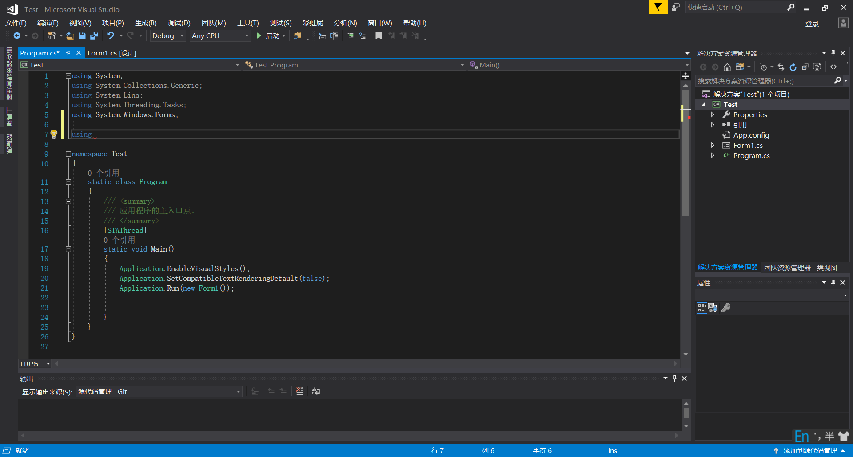The height and width of the screenshot is (457, 853).
Task: Collapse the Test project node
Action: tap(703, 104)
